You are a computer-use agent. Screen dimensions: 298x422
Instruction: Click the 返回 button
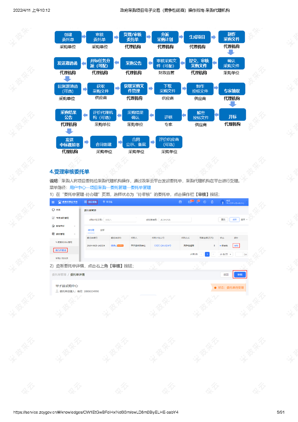pos(225,274)
